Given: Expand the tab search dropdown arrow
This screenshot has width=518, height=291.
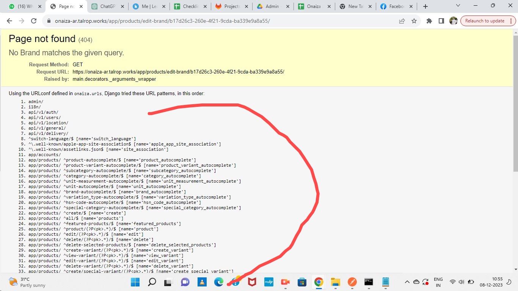Looking at the screenshot, I should tap(458, 6).
